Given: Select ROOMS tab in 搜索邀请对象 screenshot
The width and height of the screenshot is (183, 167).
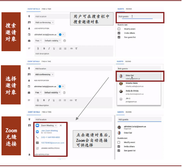Looking at the screenshot, I should pyautogui.click(x=129, y=9).
